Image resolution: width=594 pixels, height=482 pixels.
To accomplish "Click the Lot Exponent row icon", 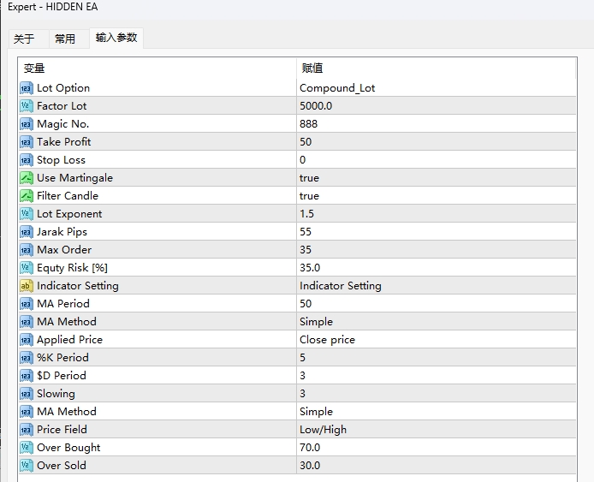I will pos(27,214).
